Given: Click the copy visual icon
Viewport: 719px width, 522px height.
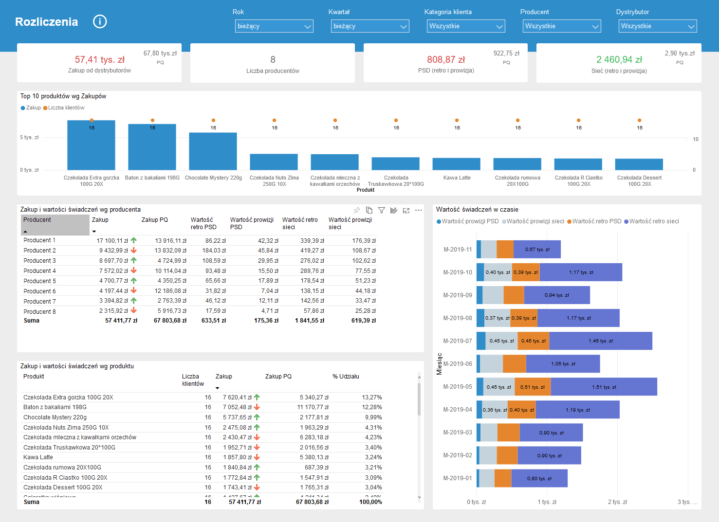Looking at the screenshot, I should tap(369, 210).
